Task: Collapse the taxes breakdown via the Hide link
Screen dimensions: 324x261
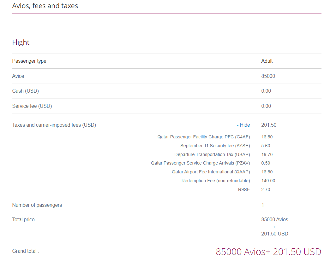Action: 243,125
